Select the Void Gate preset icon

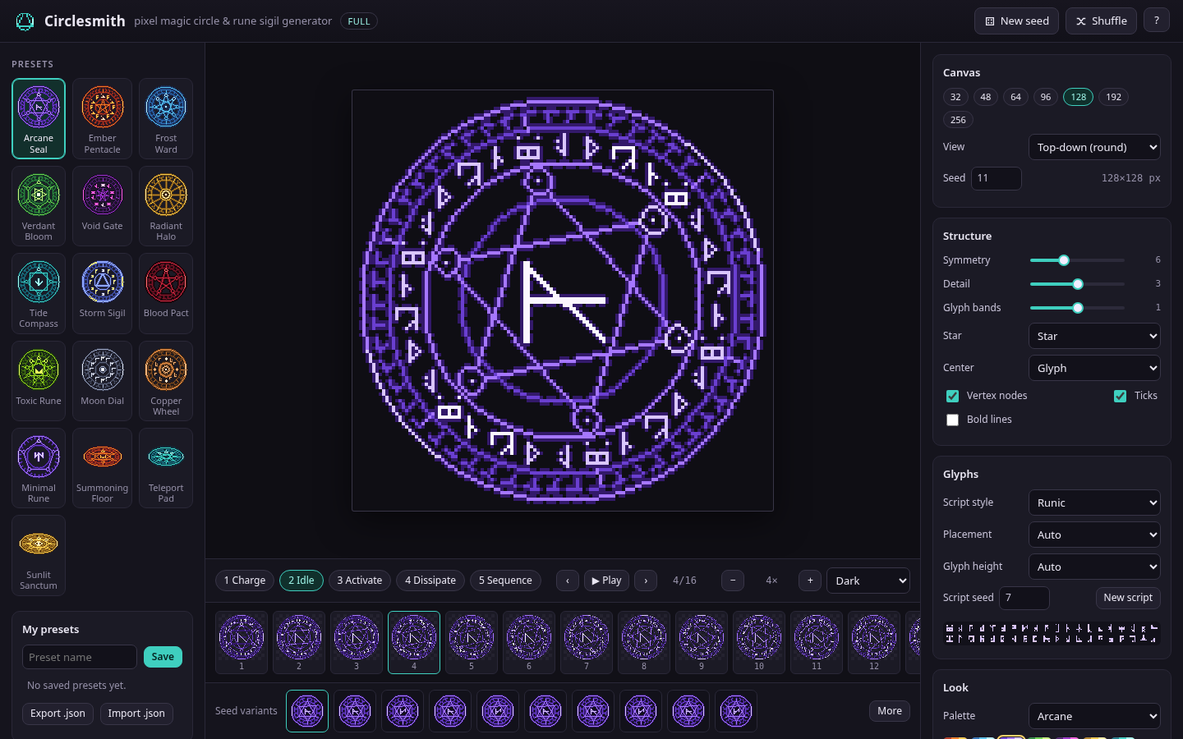click(103, 195)
